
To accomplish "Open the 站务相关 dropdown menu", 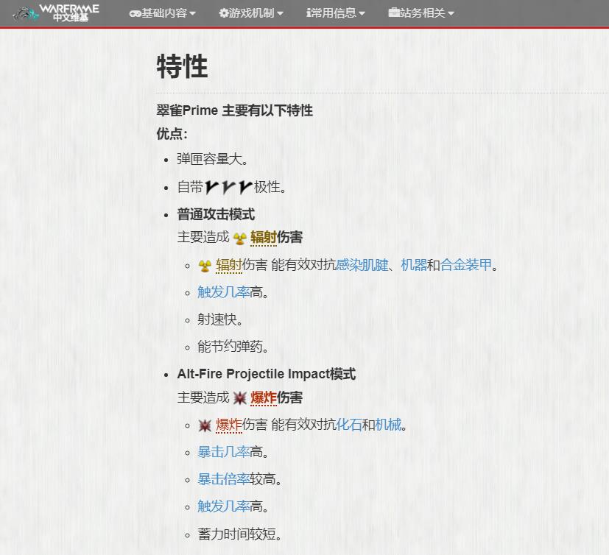I will click(421, 13).
